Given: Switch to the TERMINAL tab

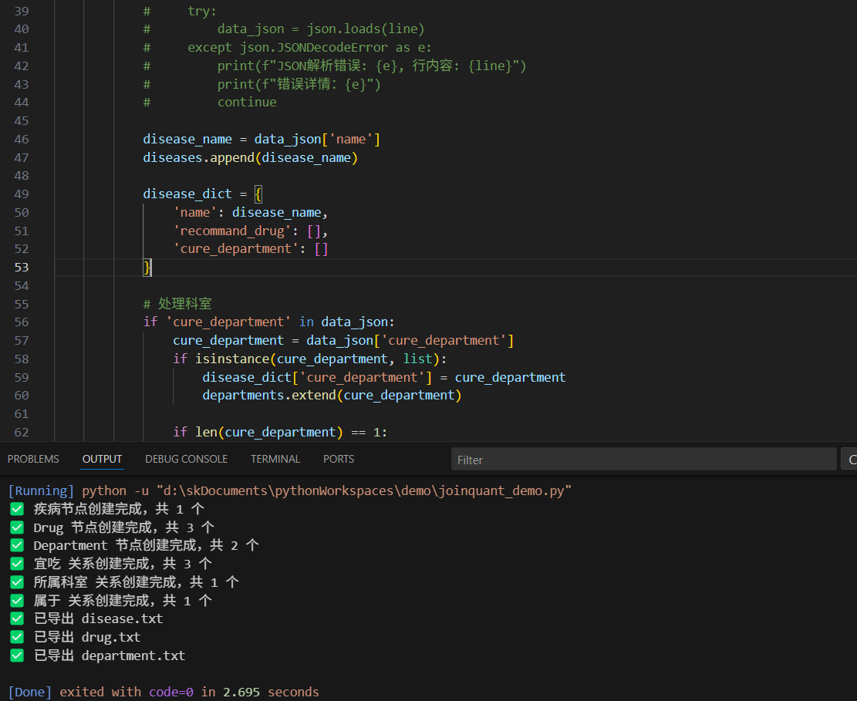Looking at the screenshot, I should 275,459.
